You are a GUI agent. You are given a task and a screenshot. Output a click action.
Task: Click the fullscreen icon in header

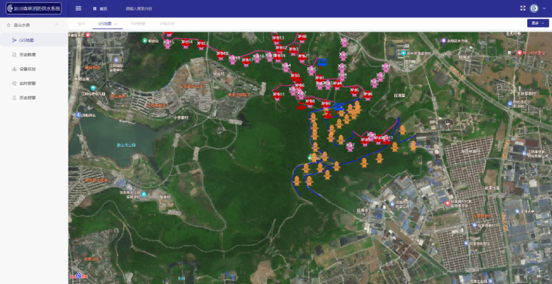[523, 8]
